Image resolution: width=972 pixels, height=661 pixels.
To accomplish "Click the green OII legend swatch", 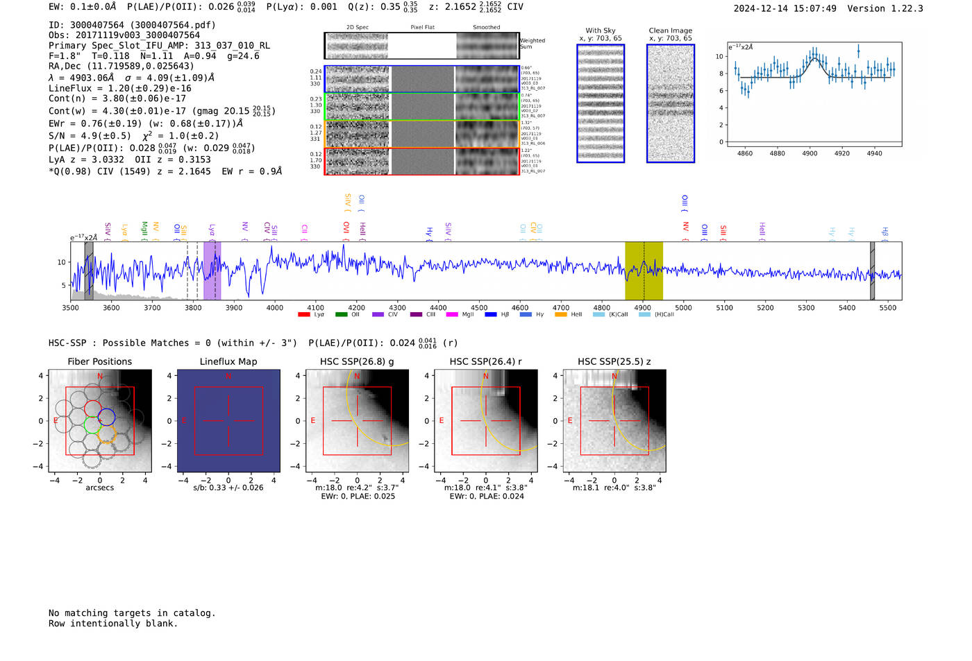I will 341,315.
